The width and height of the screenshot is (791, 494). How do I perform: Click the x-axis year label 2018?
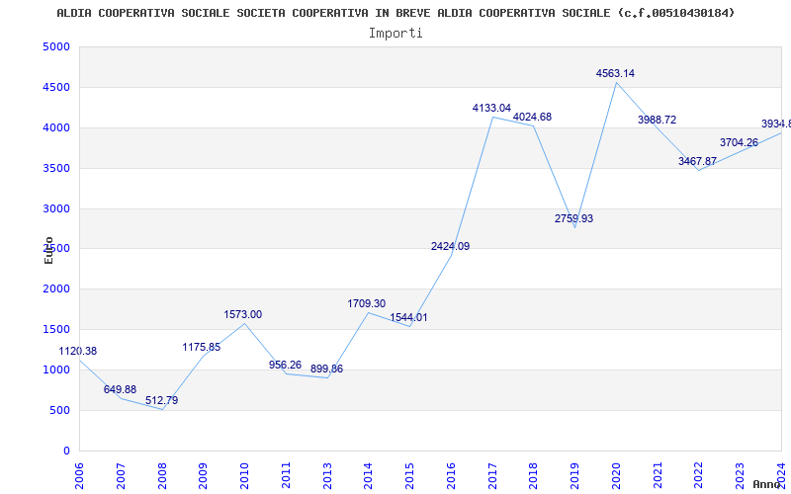[534, 476]
